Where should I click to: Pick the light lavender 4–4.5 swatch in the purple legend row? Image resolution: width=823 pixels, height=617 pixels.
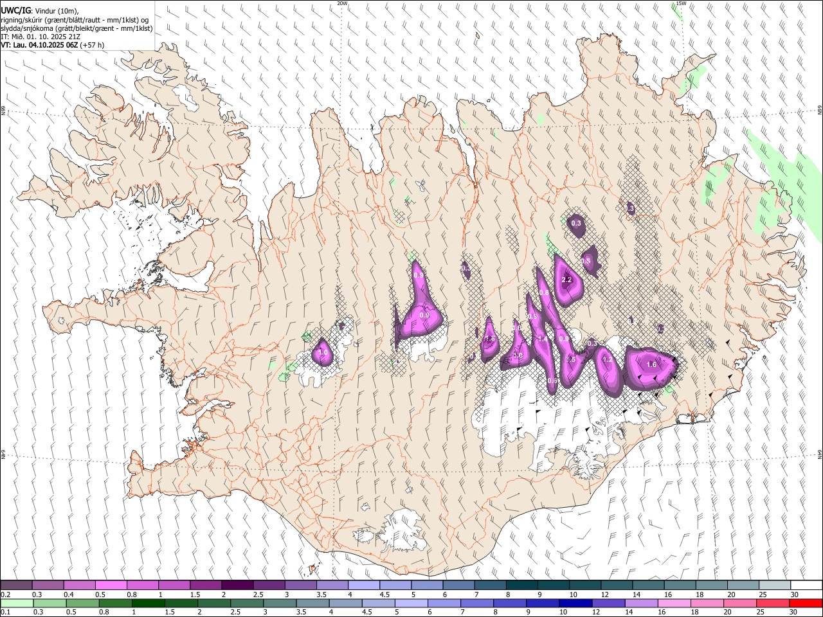[x=364, y=586]
